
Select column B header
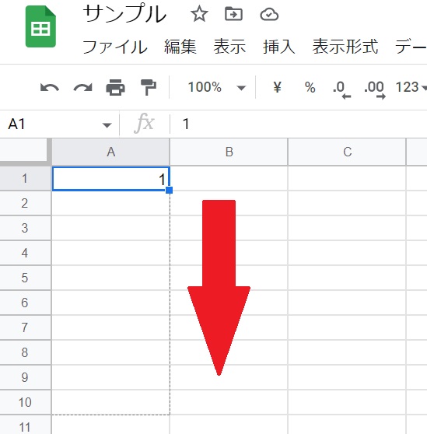click(229, 152)
